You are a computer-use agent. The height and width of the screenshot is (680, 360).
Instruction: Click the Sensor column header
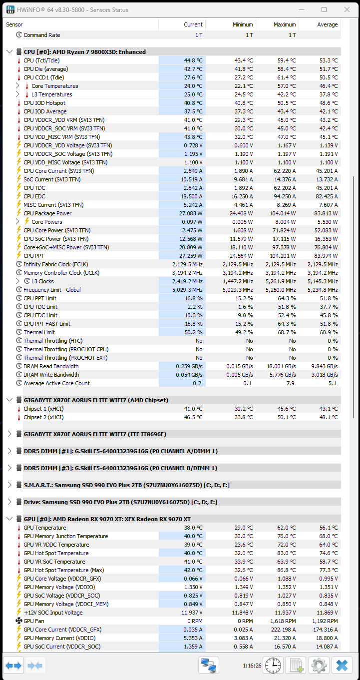(81, 24)
